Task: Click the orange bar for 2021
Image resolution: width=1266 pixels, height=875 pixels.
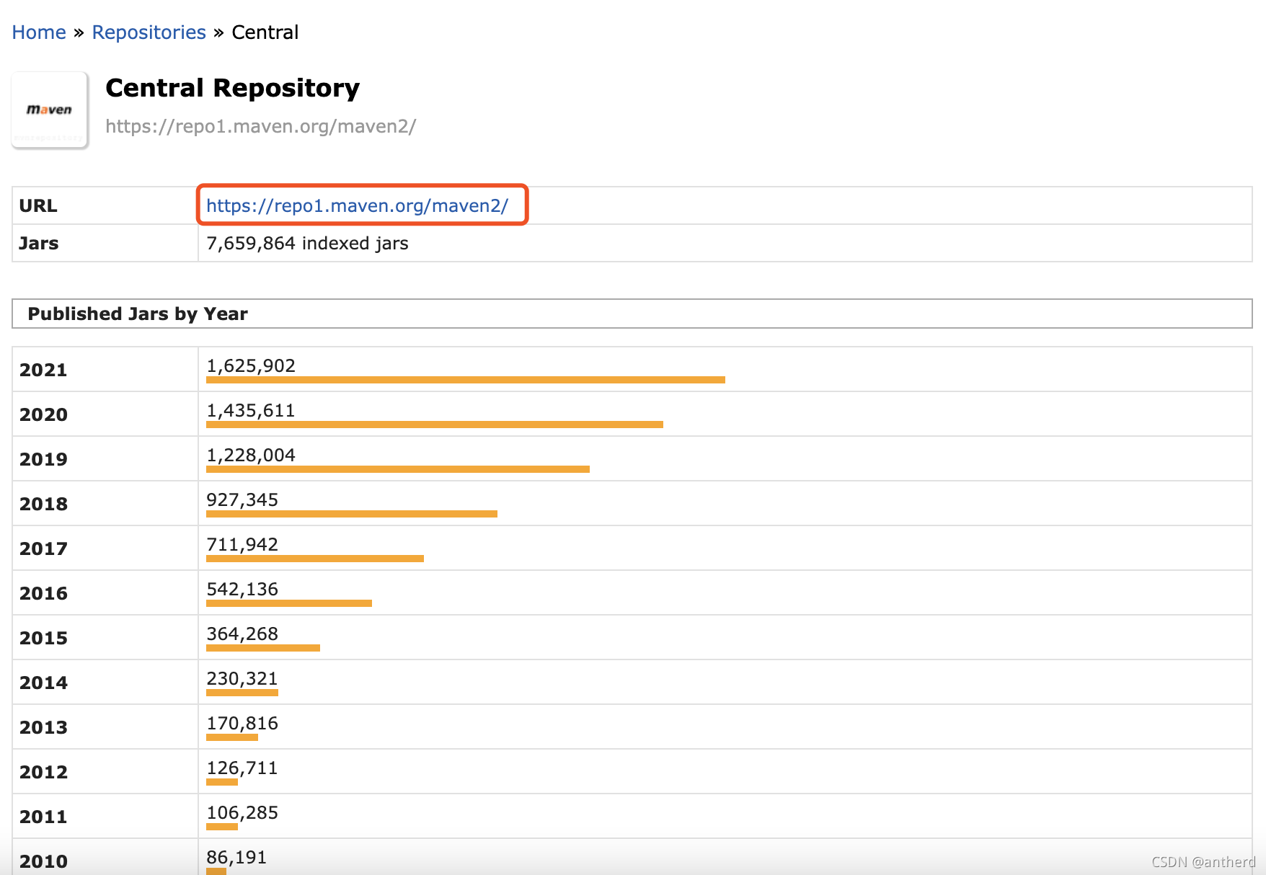Action: pos(466,380)
